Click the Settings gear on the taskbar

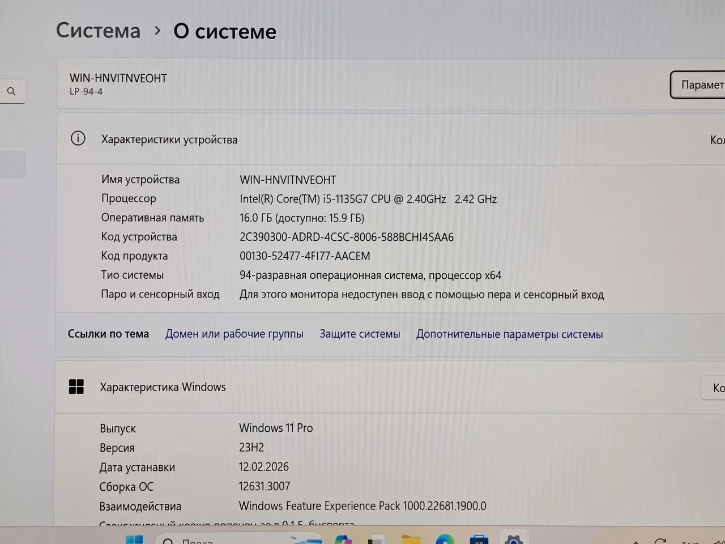[x=513, y=539]
